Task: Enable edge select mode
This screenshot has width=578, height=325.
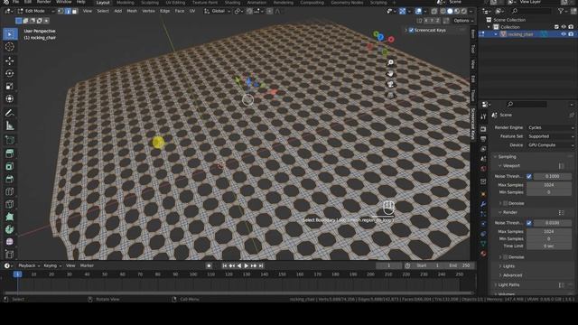Action: 68,12
